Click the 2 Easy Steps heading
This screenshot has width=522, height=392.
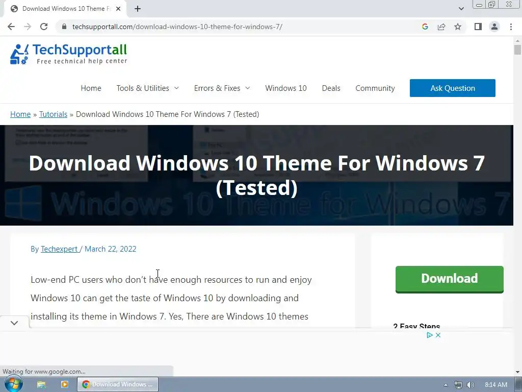416,326
